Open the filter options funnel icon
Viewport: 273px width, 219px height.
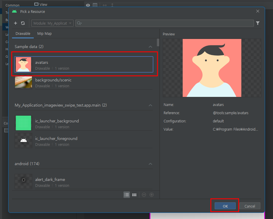pyautogui.click(x=258, y=23)
